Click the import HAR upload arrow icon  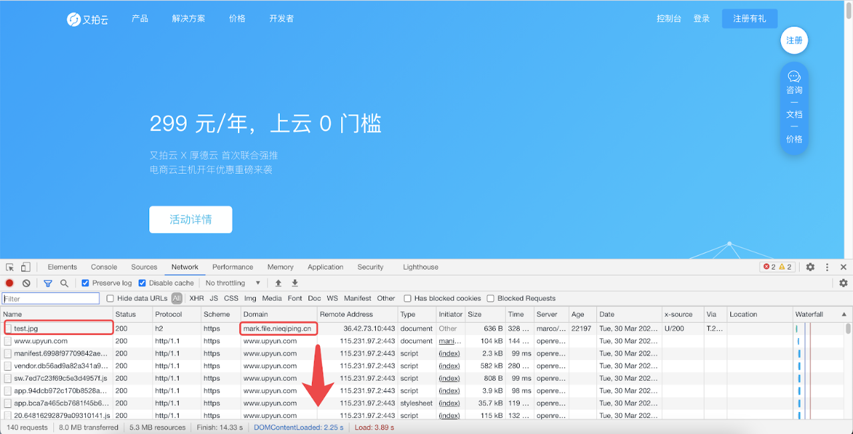(x=279, y=283)
